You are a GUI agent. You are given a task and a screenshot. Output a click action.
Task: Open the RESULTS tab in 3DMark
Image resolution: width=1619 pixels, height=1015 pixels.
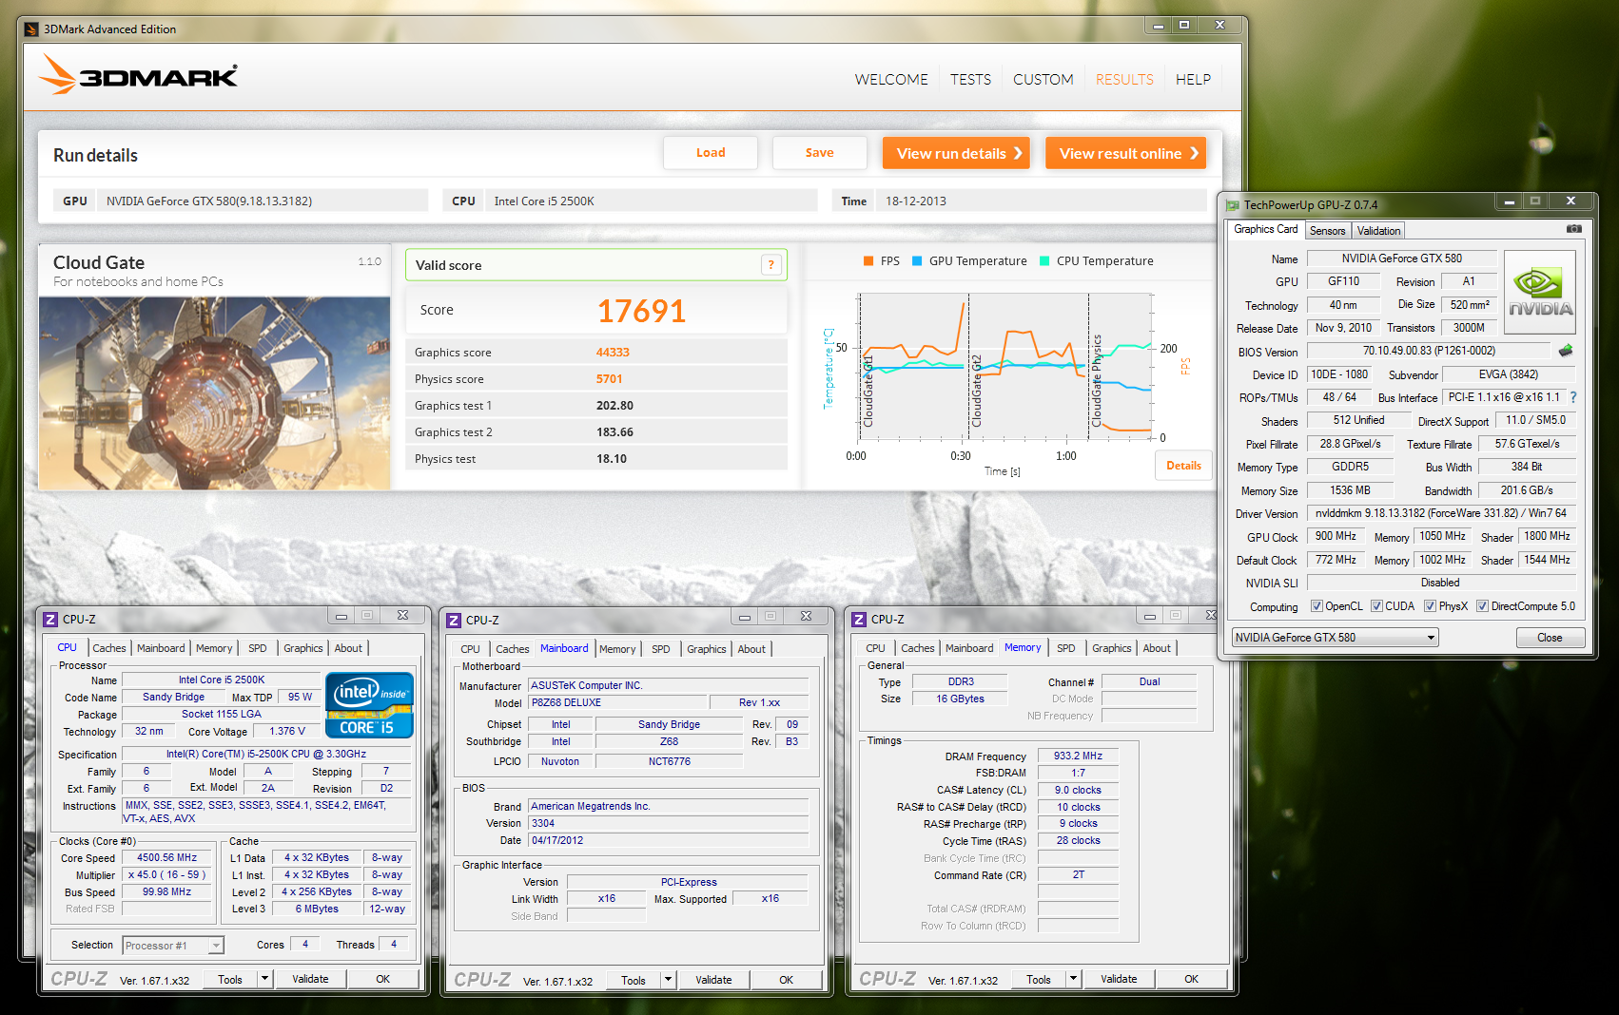(x=1124, y=80)
